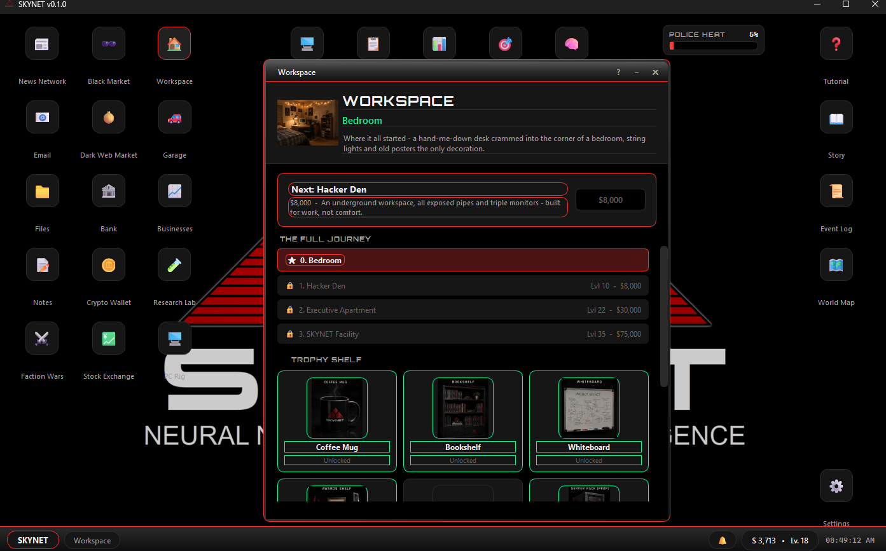Viewport: 886px width, 551px height.
Task: Click the blue computer monitor icon in top row
Action: pyautogui.click(x=307, y=44)
